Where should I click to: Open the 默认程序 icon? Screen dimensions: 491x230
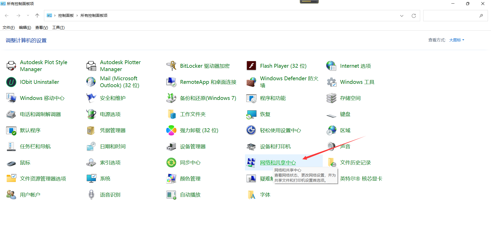[x=11, y=130]
